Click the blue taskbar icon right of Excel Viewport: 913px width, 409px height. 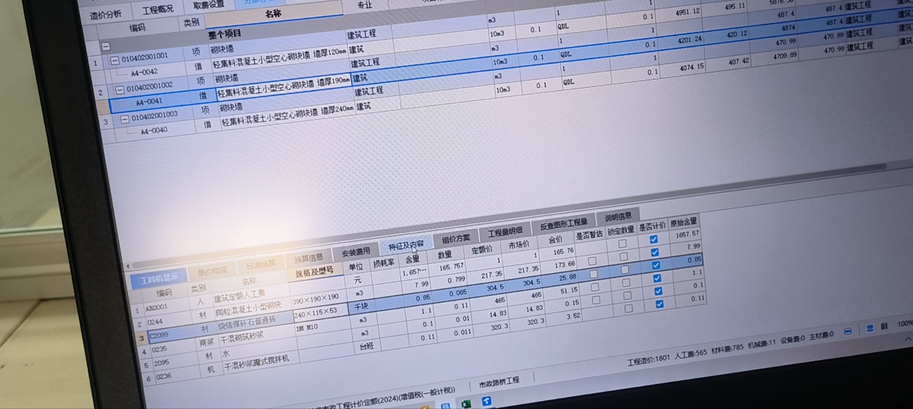tap(486, 402)
